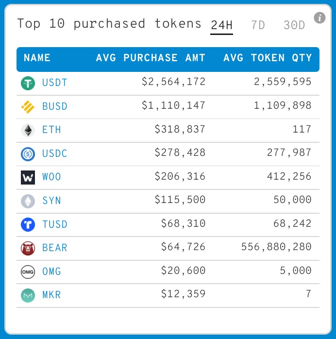Switch to the 7D timeframe tab
Screen dimensions: 336x339
coord(258,25)
